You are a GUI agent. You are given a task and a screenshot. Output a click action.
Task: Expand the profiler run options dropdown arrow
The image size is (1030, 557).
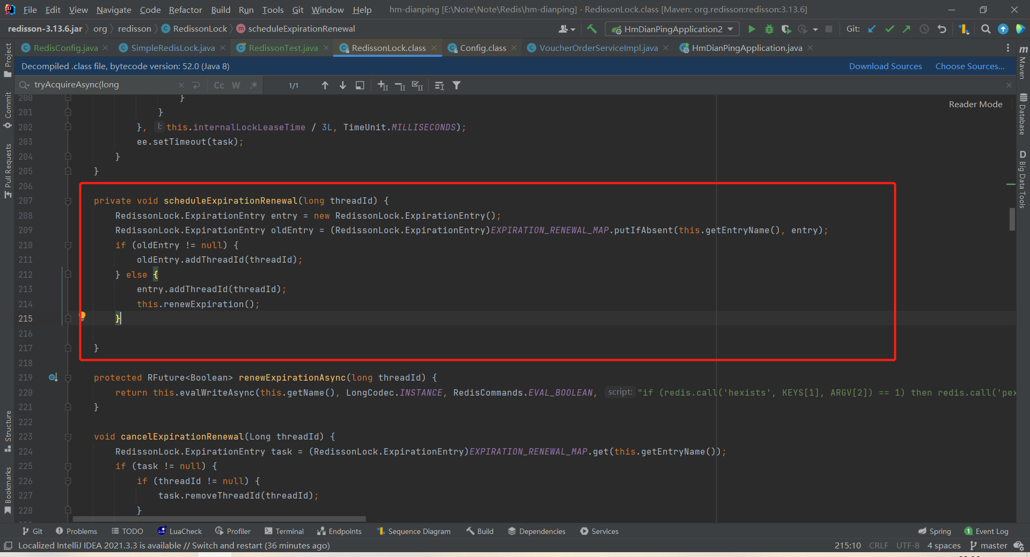[815, 29]
